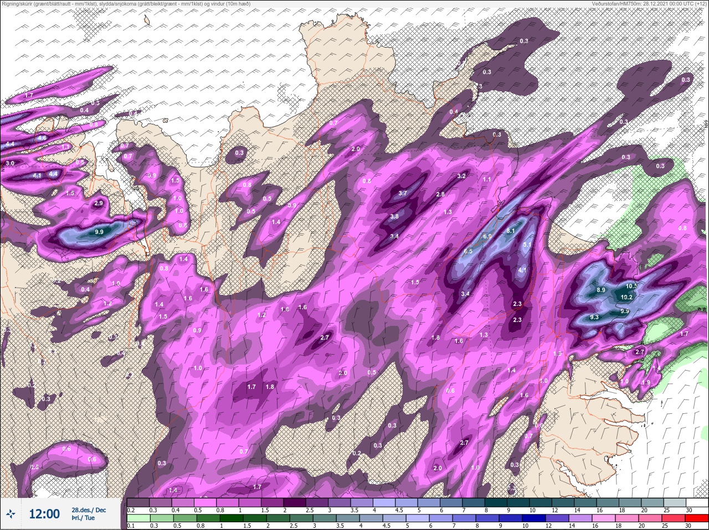Click the 2.9 precipitation value on the map
This screenshot has height=530, width=709.
point(99,204)
